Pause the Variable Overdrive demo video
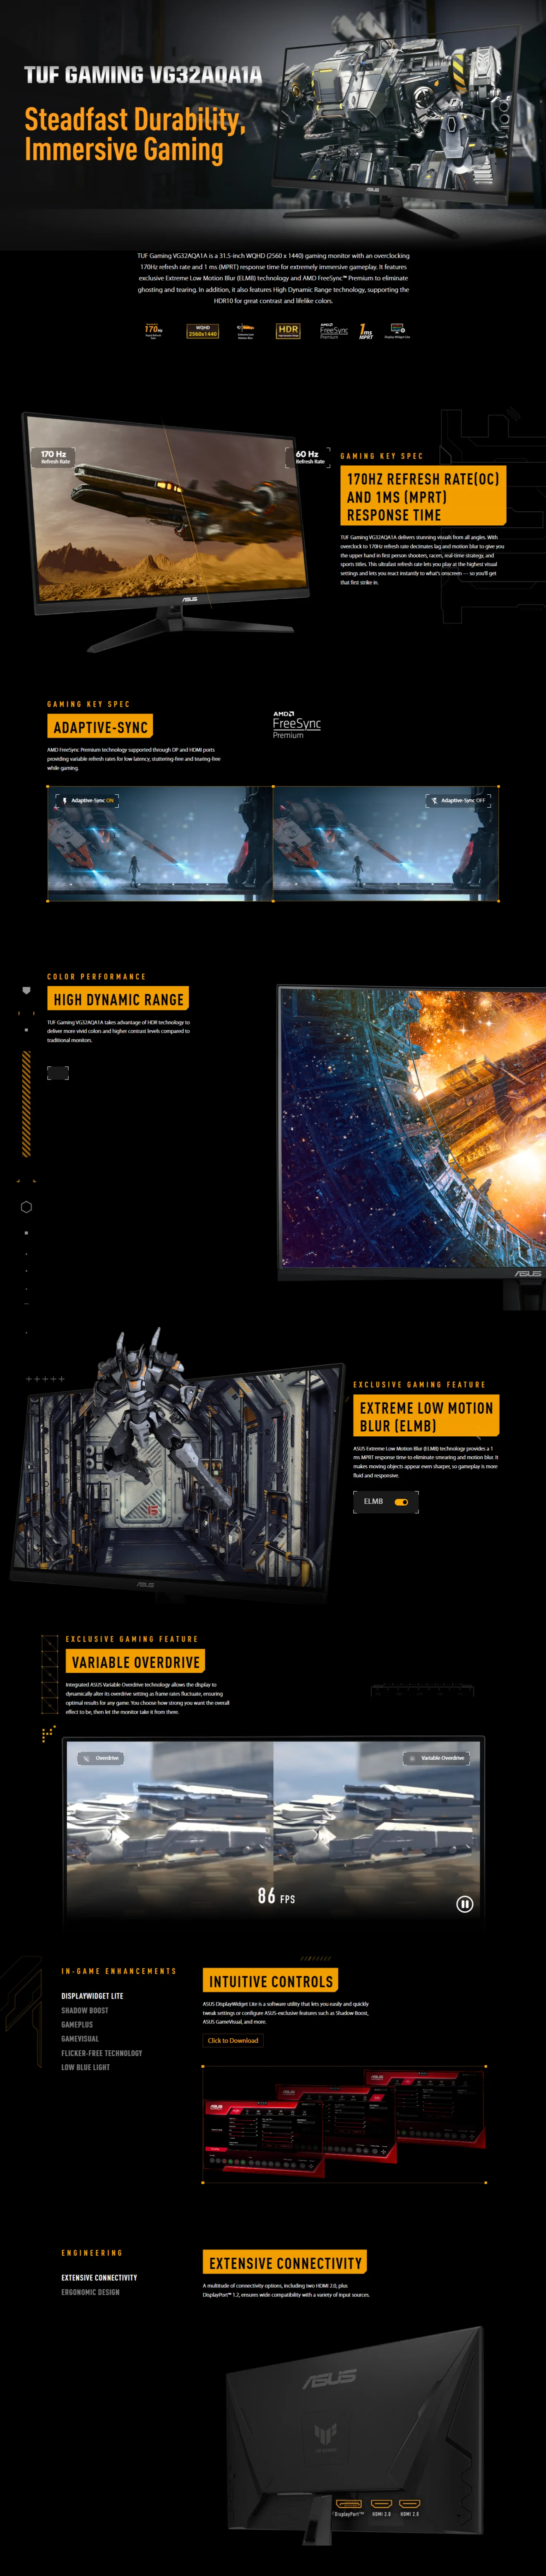This screenshot has width=546, height=2576. 464,1904
